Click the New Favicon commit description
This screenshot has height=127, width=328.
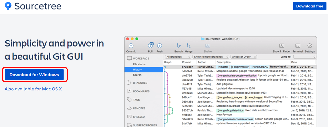click(224, 115)
